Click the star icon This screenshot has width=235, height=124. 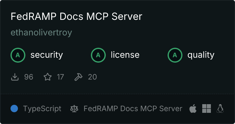[48, 77]
